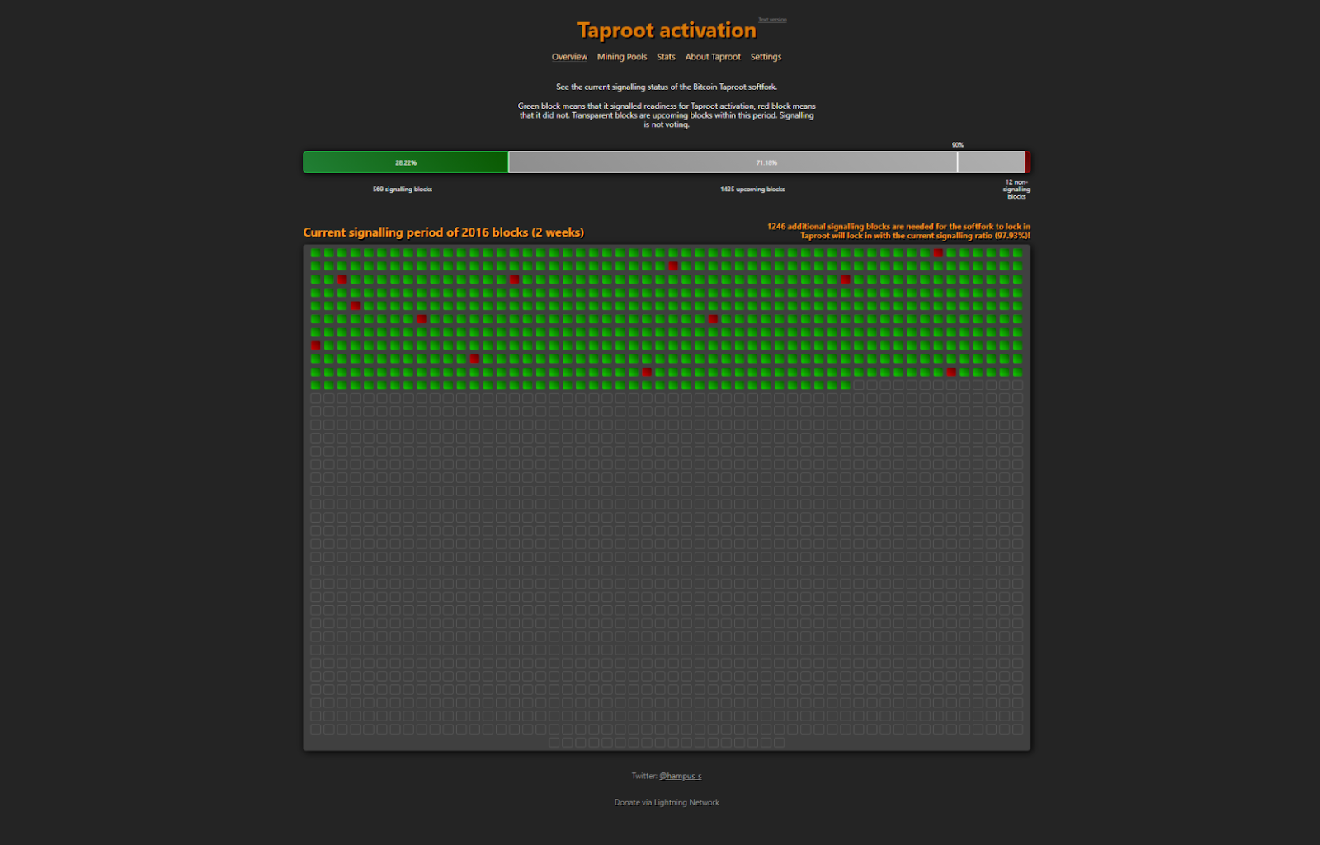Image resolution: width=1320 pixels, height=845 pixels.
Task: Select the '12 non-signalling blocks' label
Action: (x=1016, y=190)
